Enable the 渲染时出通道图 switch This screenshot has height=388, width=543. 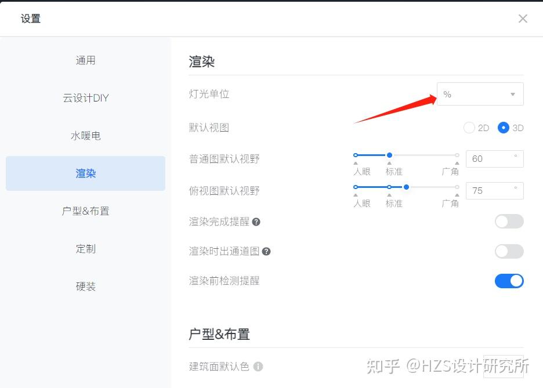click(509, 251)
